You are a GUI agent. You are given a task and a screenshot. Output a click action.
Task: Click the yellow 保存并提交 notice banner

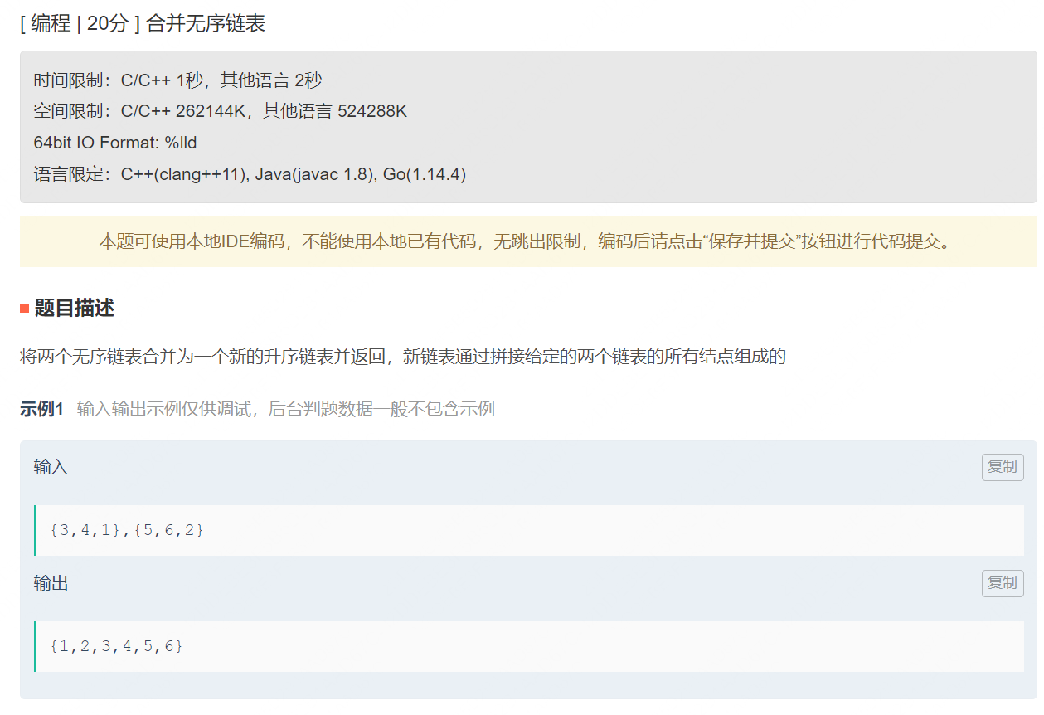[x=522, y=241]
